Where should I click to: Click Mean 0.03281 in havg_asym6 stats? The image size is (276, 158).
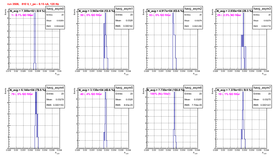coord(193,99)
